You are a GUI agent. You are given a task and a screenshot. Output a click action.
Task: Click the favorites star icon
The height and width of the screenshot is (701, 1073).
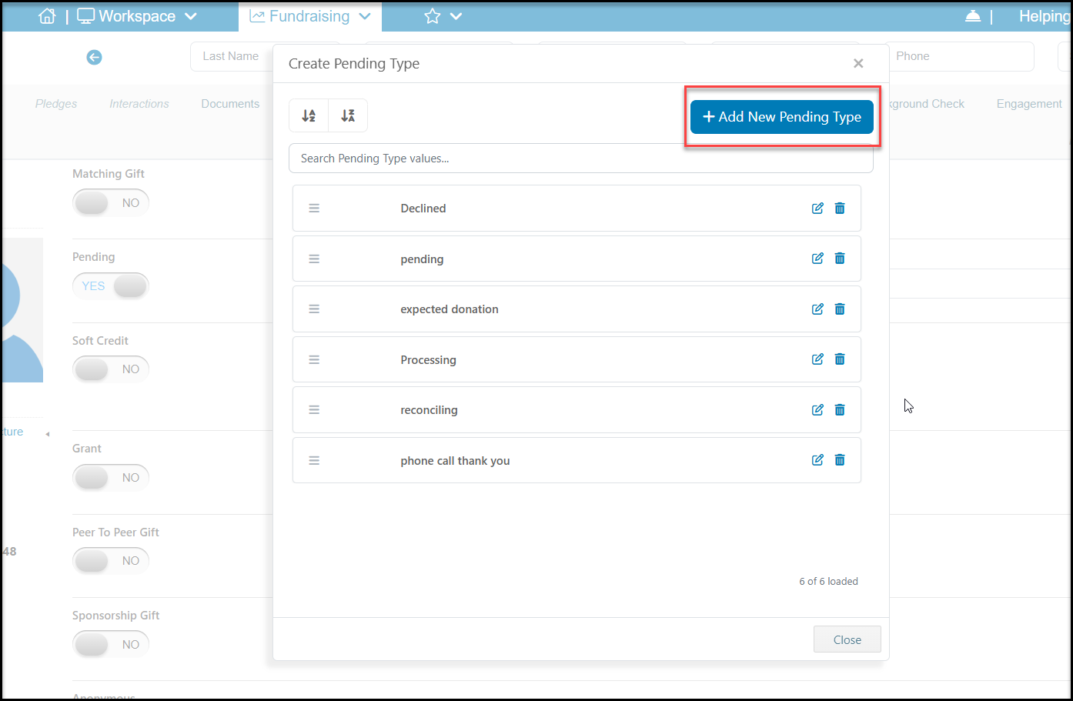(433, 16)
